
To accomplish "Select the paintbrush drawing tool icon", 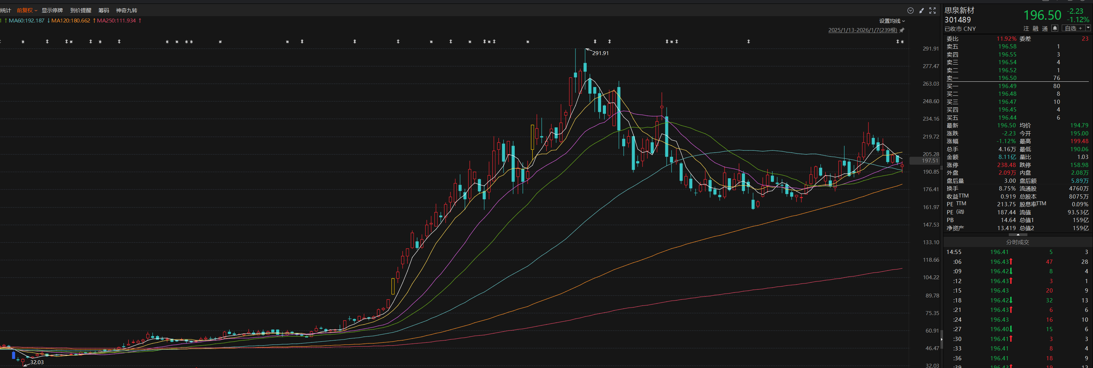I will (921, 11).
